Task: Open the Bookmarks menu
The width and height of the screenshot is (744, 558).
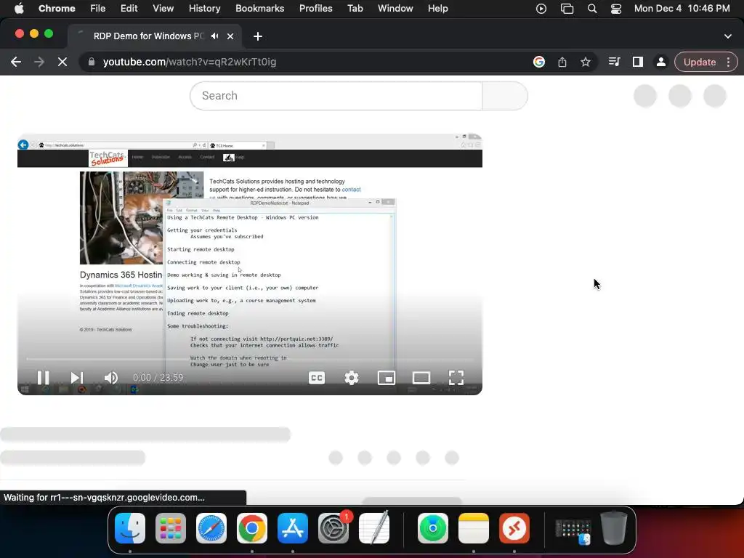Action: point(259,9)
